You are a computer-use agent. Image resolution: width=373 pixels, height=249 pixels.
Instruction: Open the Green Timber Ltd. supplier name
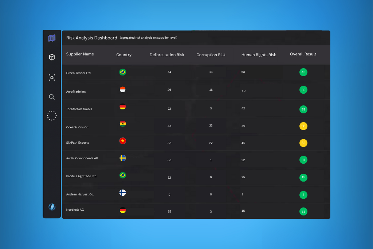(79, 73)
